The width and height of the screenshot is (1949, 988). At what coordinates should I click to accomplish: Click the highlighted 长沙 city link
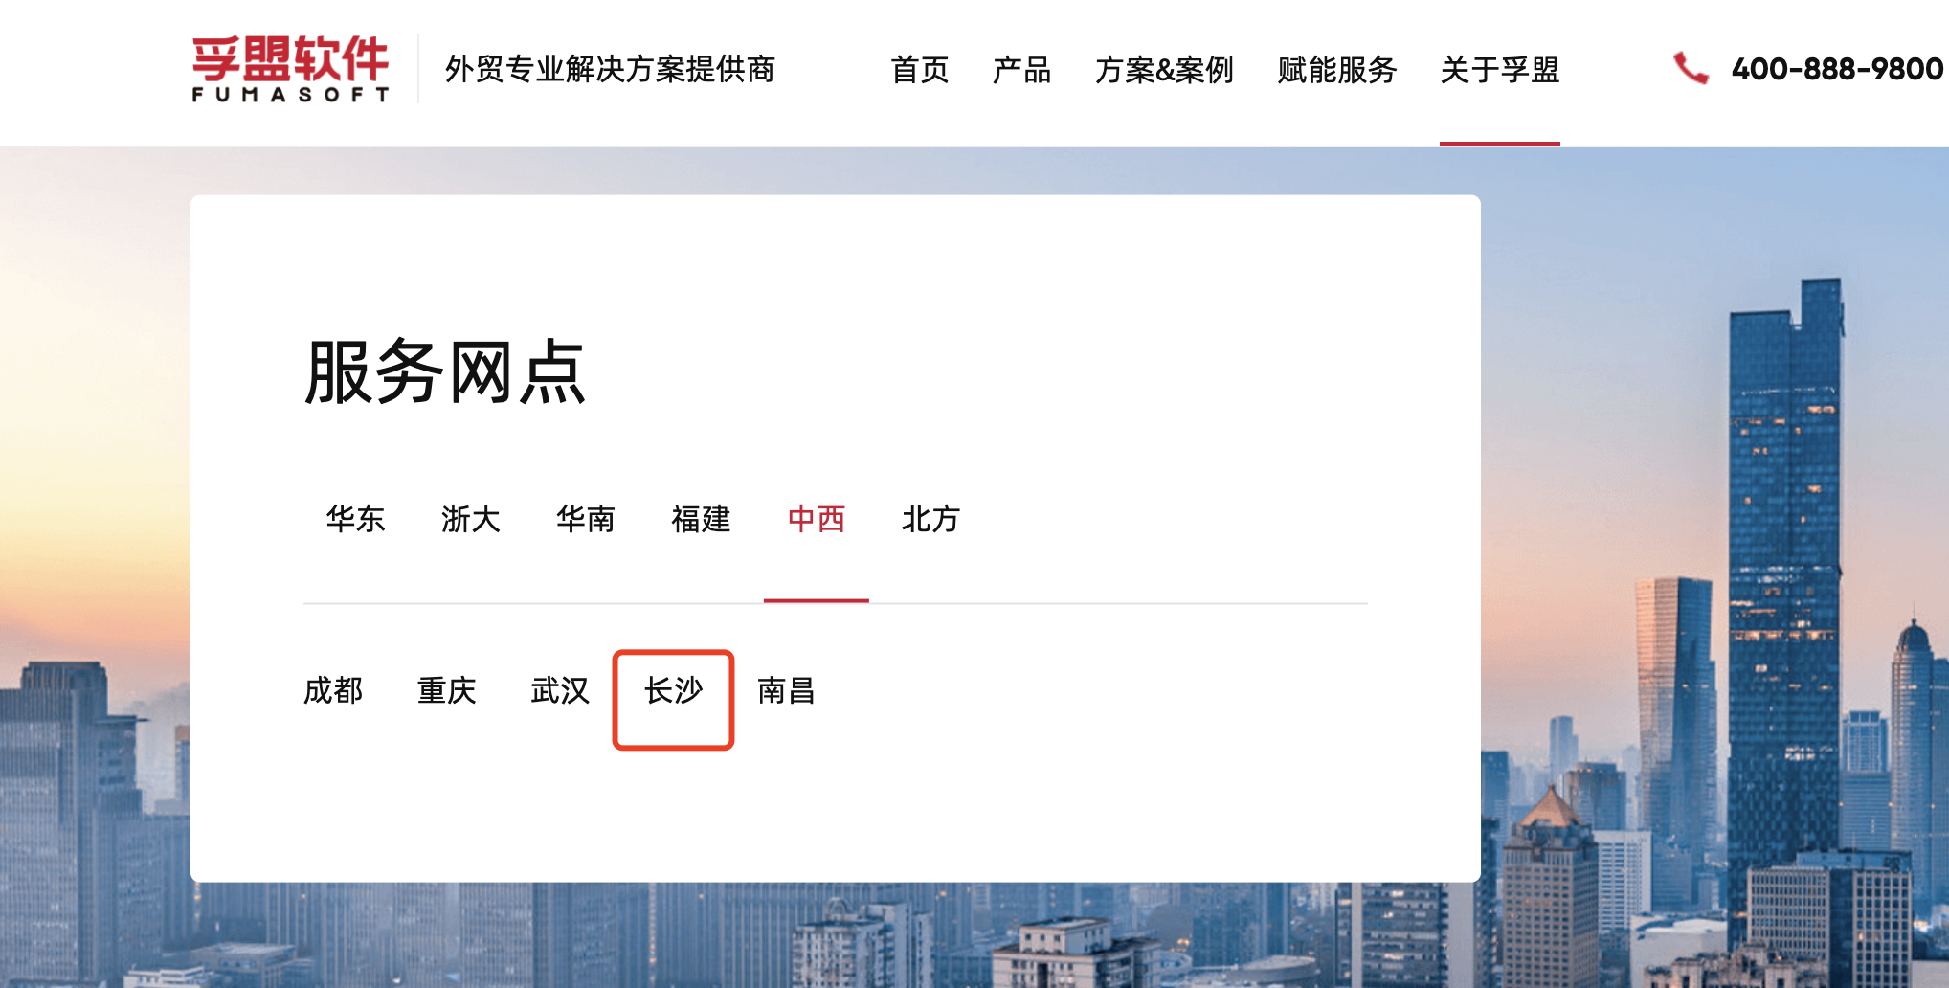pyautogui.click(x=673, y=690)
